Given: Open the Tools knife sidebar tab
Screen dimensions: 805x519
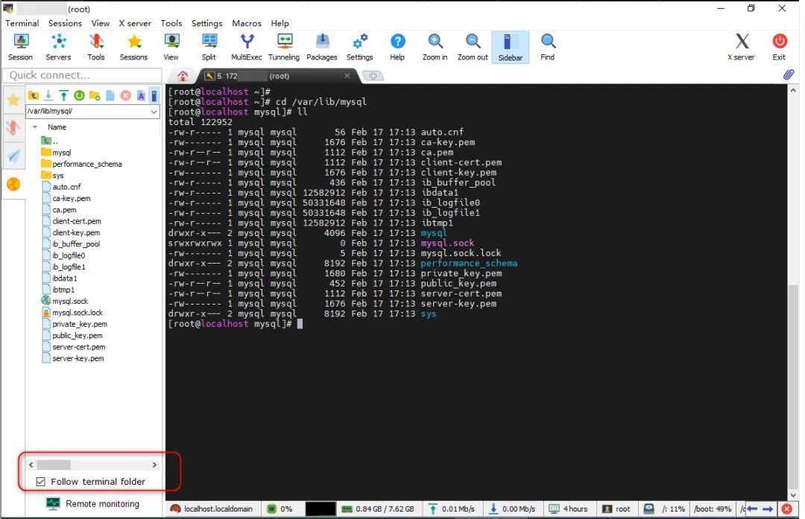Looking at the screenshot, I should (x=13, y=127).
